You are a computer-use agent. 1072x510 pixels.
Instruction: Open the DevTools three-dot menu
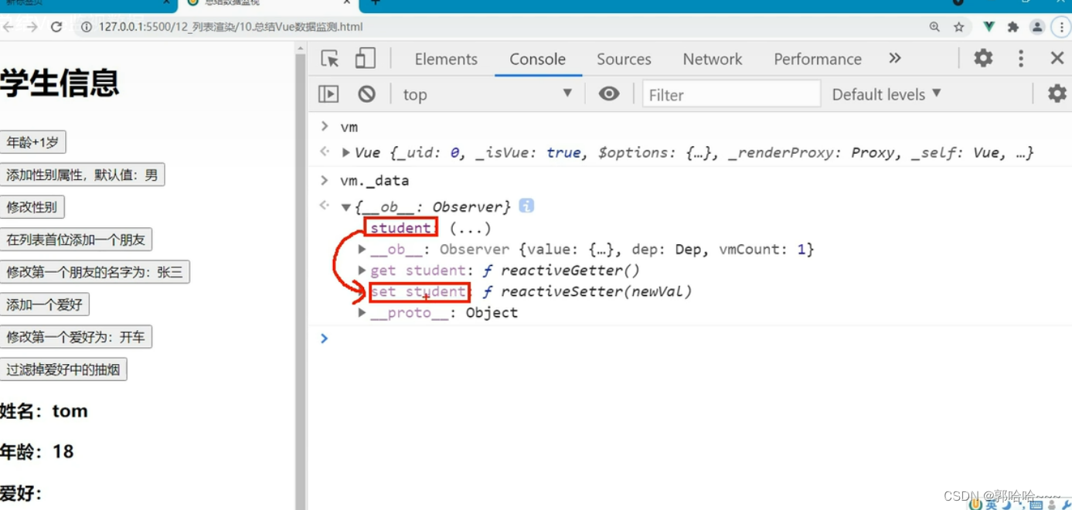[x=1021, y=58]
